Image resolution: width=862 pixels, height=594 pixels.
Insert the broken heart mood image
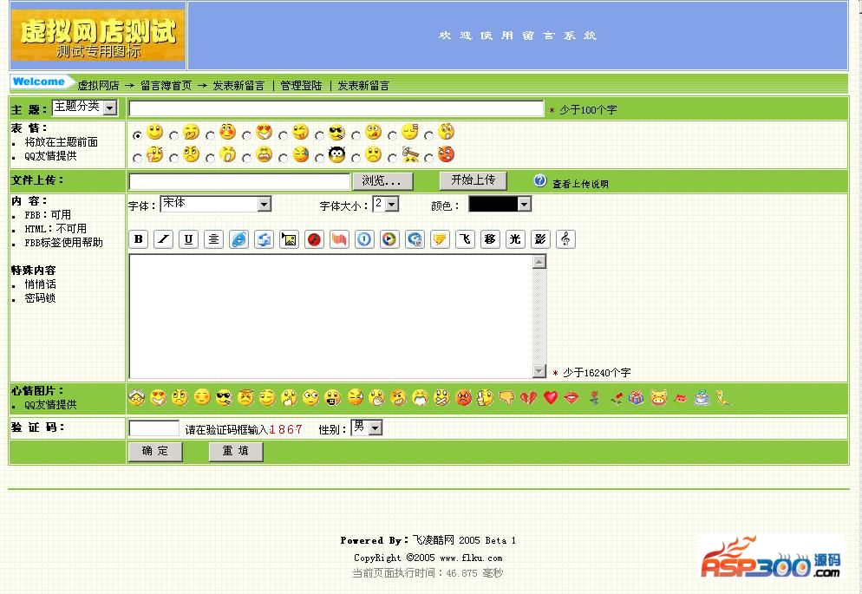tap(528, 397)
